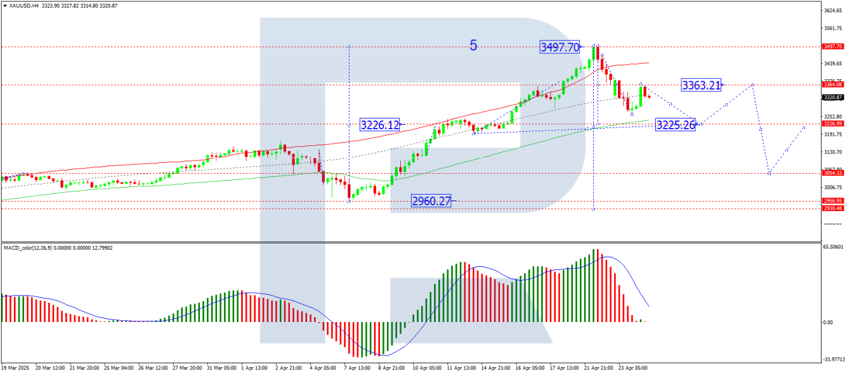Select the blue 3363.21 price label
Image resolution: width=845 pixels, height=374 pixels.
(701, 84)
